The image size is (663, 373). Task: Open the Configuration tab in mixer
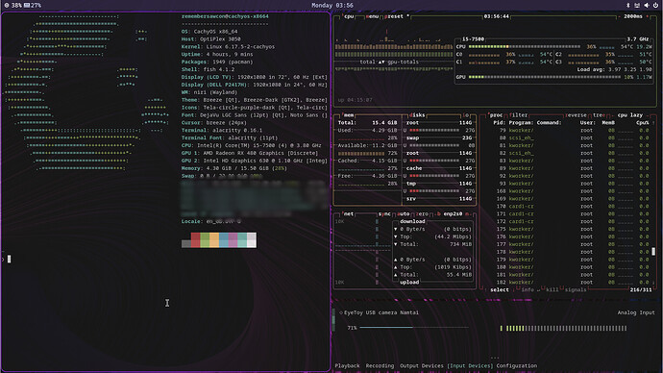click(x=517, y=366)
